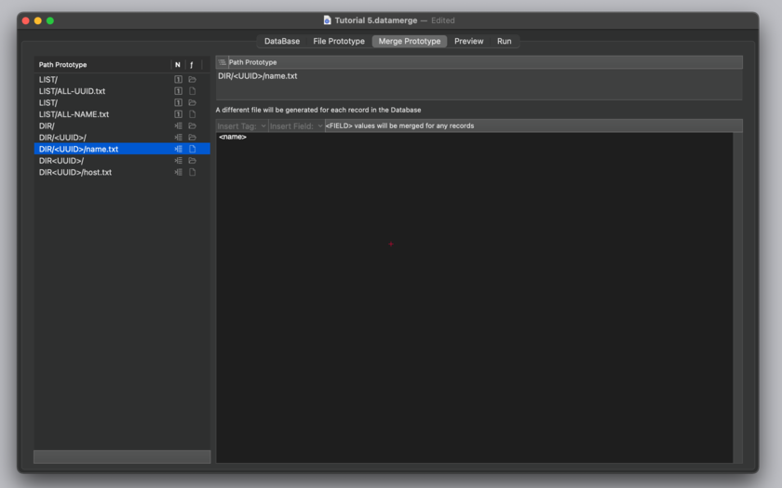Screen dimensions: 782x488
Task: Sort by the N column header
Action: point(178,65)
